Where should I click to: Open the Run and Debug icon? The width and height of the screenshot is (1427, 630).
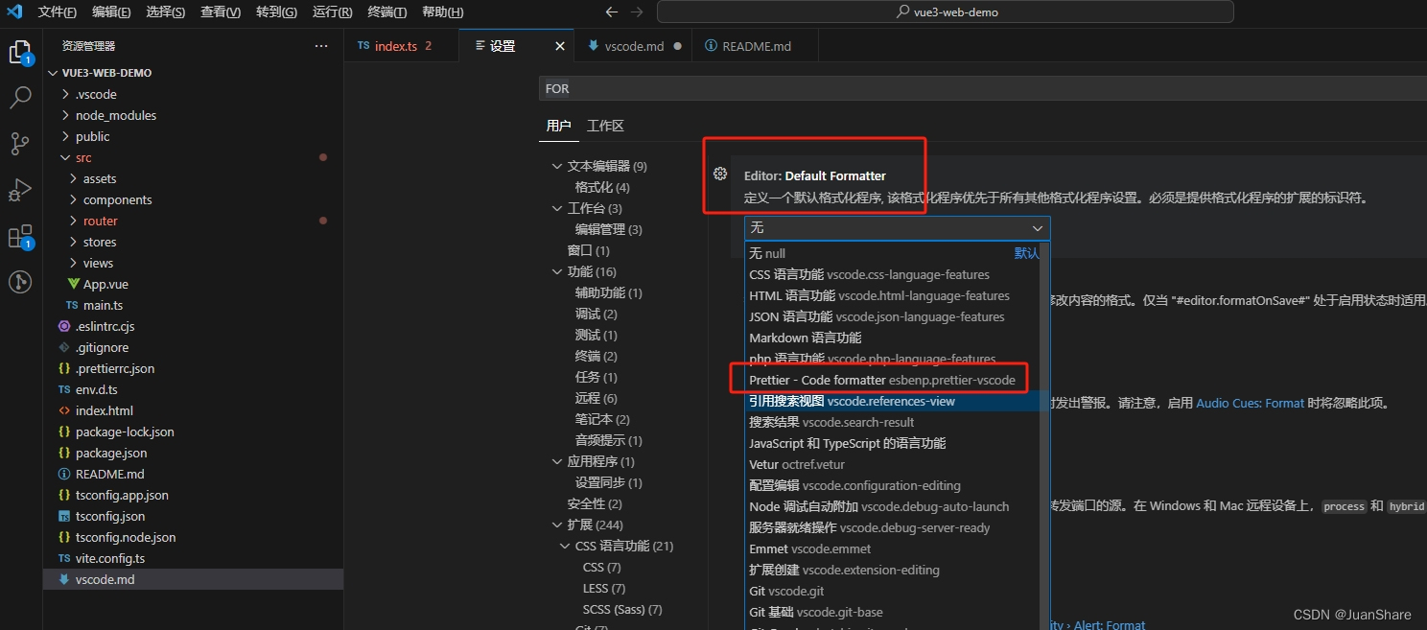click(20, 190)
